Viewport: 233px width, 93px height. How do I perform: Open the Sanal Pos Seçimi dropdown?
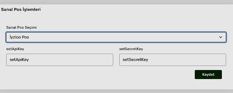pos(116,37)
